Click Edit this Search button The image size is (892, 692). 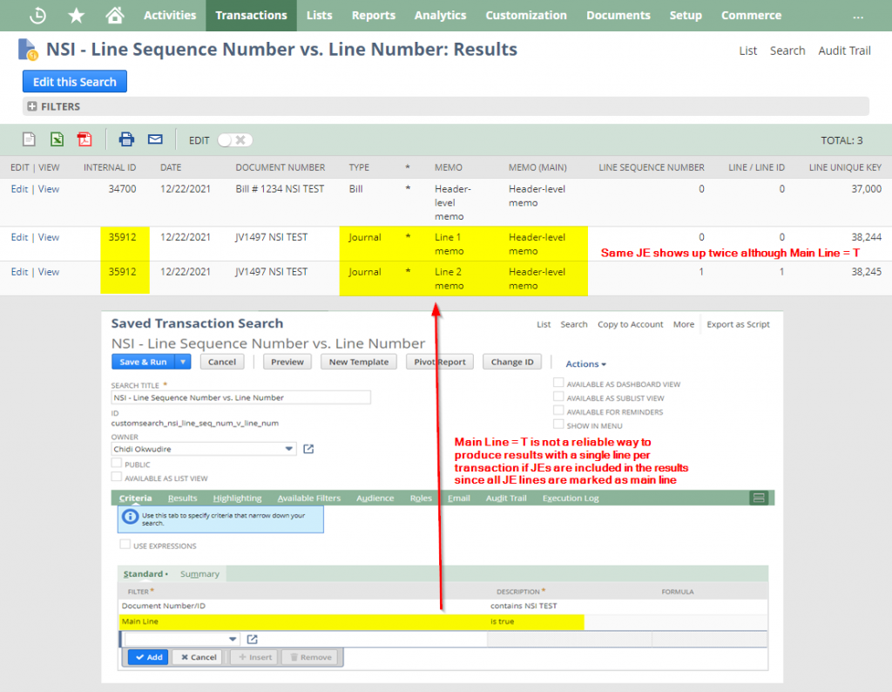75,81
